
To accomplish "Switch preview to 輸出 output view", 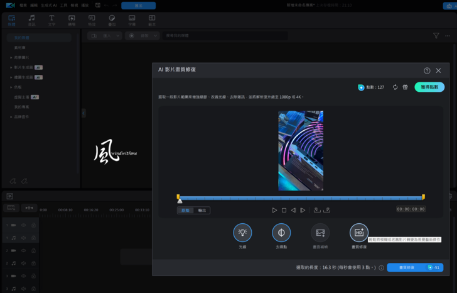I will point(202,211).
